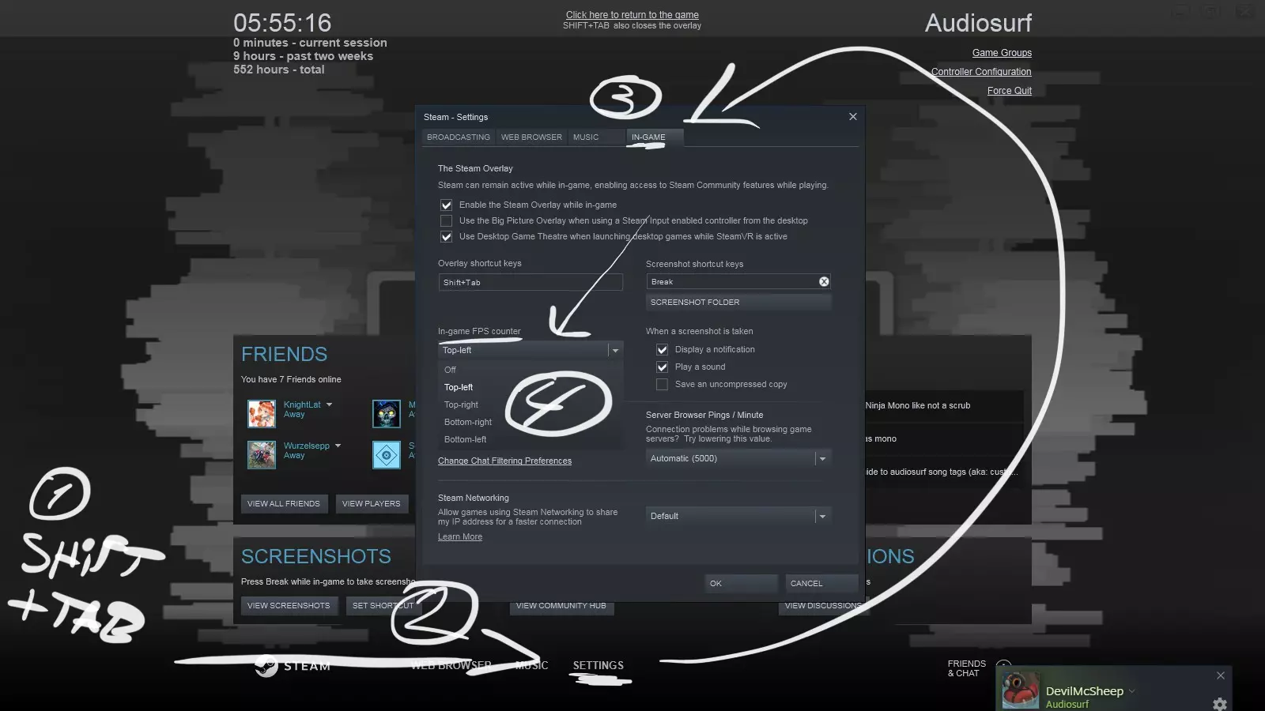This screenshot has height=711, width=1265.
Task: Expand the DevilMcSheep status chevron
Action: pyautogui.click(x=1132, y=690)
